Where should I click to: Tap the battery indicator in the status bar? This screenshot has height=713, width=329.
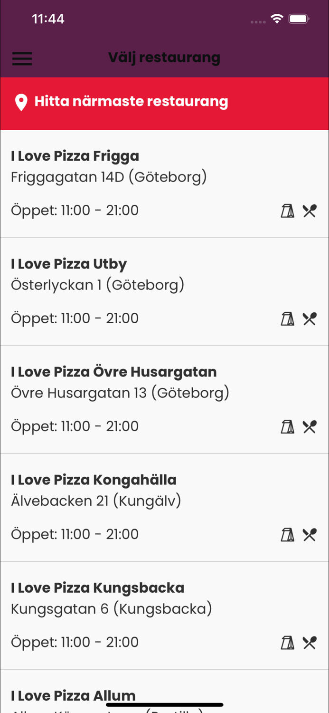click(299, 19)
